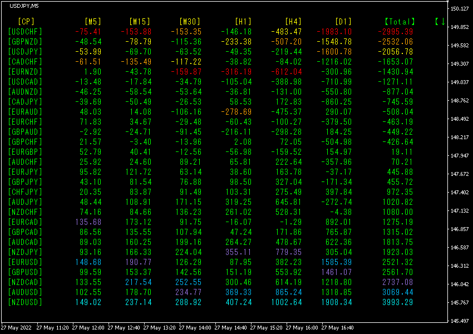Viewport: 473px width, 334px height.
Task: Click the USDJPY,M5 chart title
Action: [x=24, y=6]
